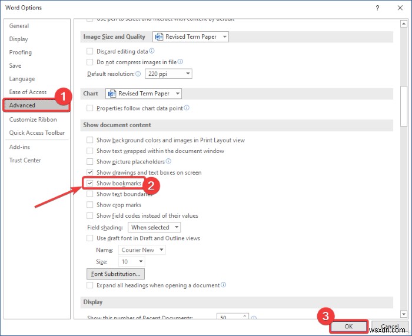Click info icon after Properties follow chart data point
The width and height of the screenshot is (412, 336).
pyautogui.click(x=187, y=108)
